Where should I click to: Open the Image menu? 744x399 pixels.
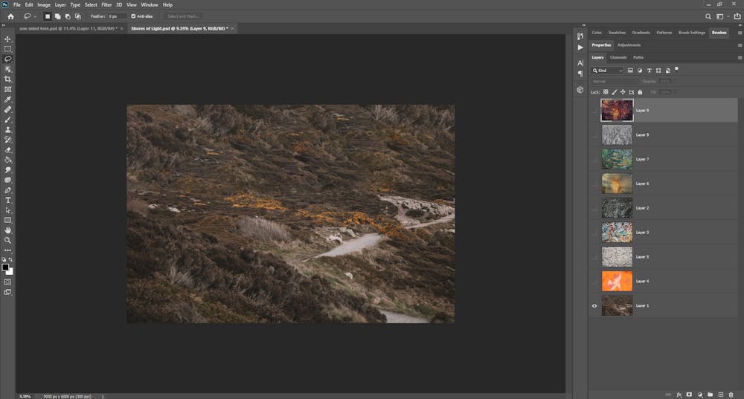pyautogui.click(x=44, y=4)
